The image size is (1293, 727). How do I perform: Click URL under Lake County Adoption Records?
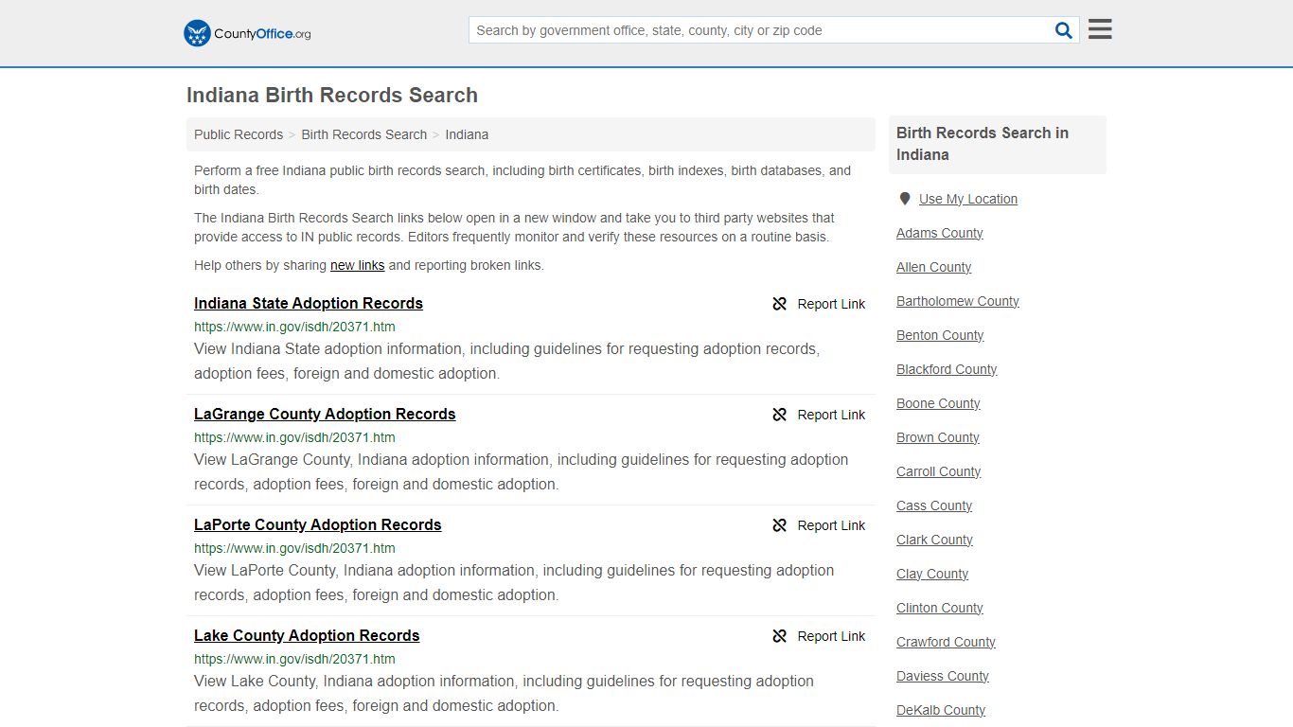[294, 659]
